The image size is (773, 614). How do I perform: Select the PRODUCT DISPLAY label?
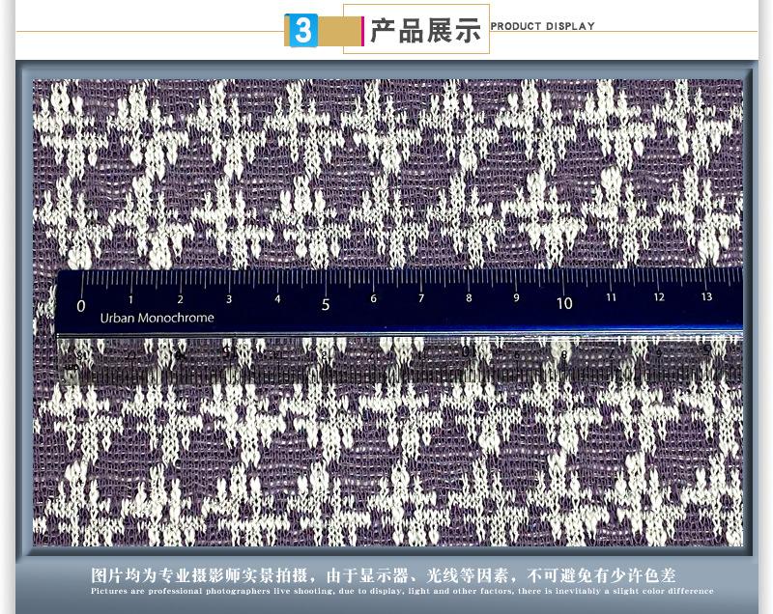pos(542,26)
